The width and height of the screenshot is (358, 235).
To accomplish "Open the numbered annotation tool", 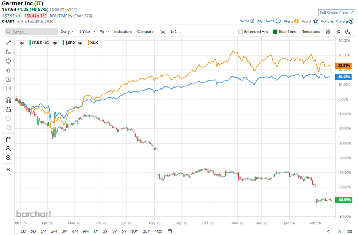I will [x=8, y=79].
